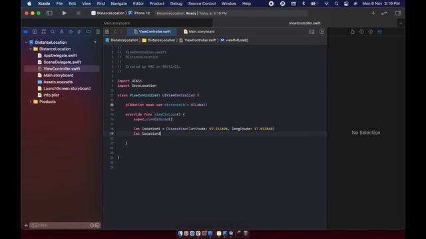
Task: Show the Report navigator
Action: coord(98,32)
